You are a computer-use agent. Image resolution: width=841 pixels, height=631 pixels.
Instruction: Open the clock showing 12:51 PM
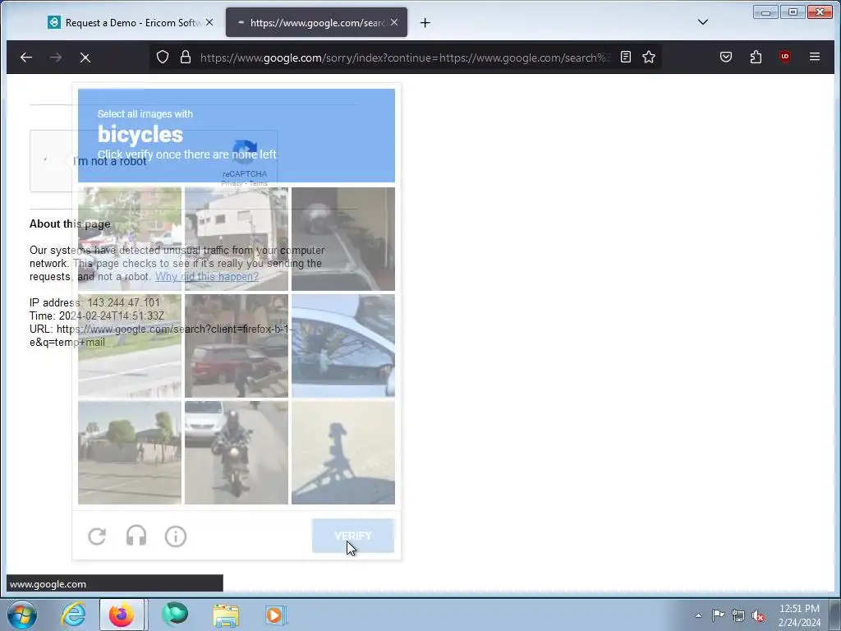point(799,615)
